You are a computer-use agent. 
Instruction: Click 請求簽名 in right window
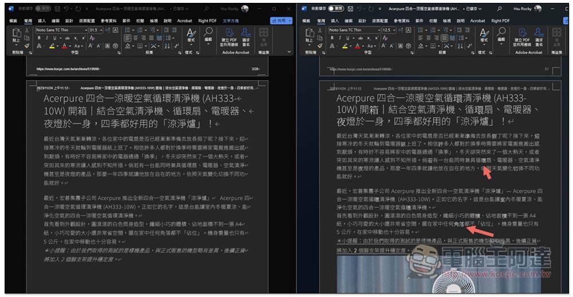[x=539, y=37]
